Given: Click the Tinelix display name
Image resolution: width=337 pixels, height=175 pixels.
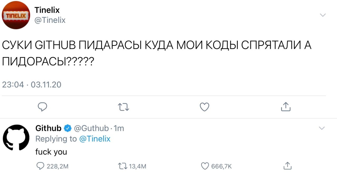Looking at the screenshot, I should (x=47, y=10).
